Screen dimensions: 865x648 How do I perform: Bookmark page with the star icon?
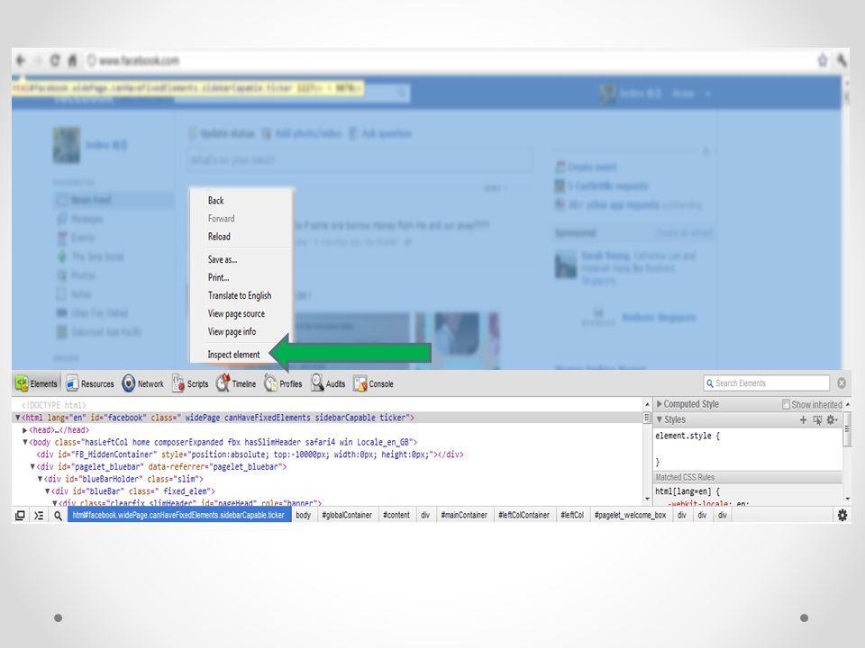point(823,60)
